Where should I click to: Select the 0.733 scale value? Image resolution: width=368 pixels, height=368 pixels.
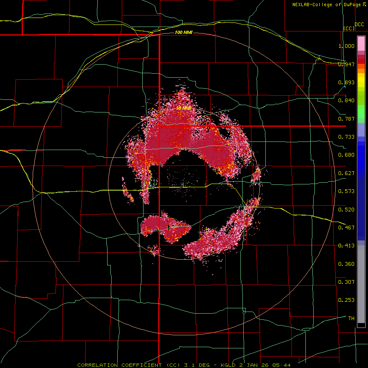(x=346, y=137)
